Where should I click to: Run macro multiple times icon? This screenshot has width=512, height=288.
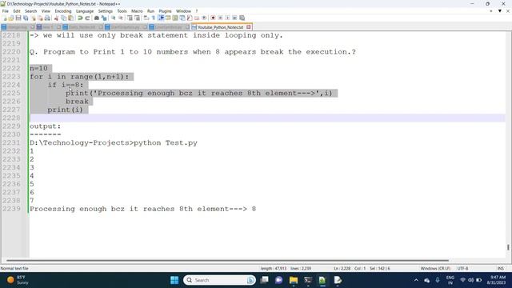(x=234, y=18)
